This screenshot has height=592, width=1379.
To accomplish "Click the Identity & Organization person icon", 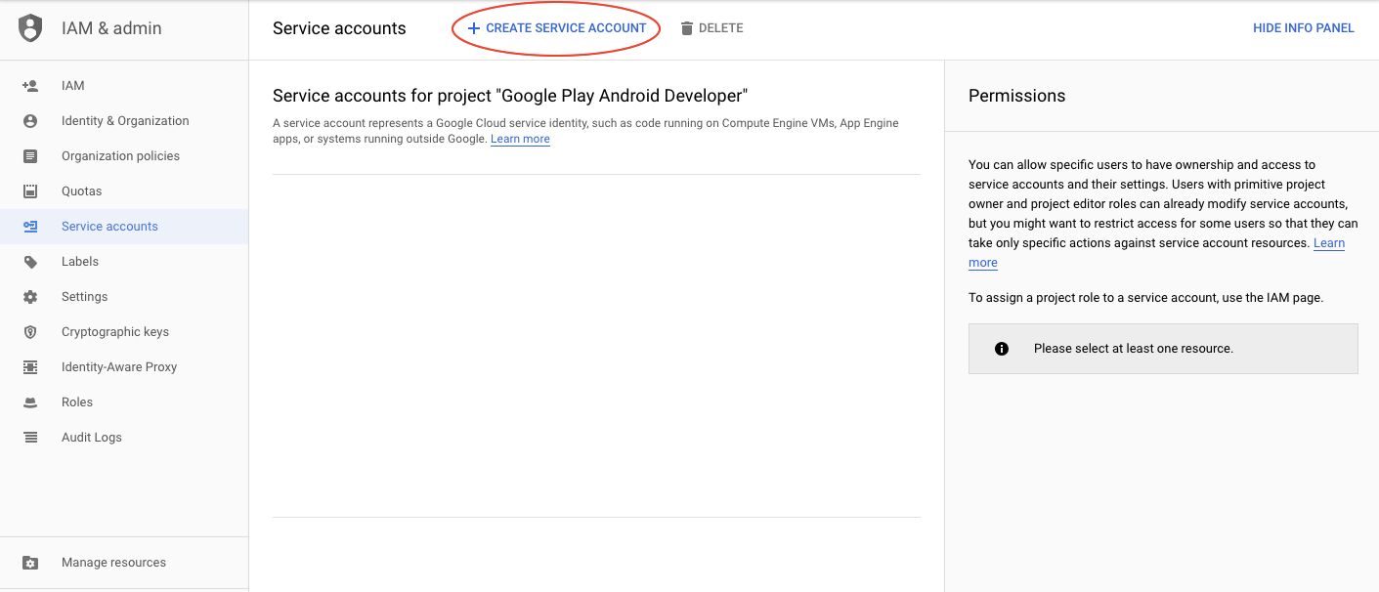I will 30,121.
